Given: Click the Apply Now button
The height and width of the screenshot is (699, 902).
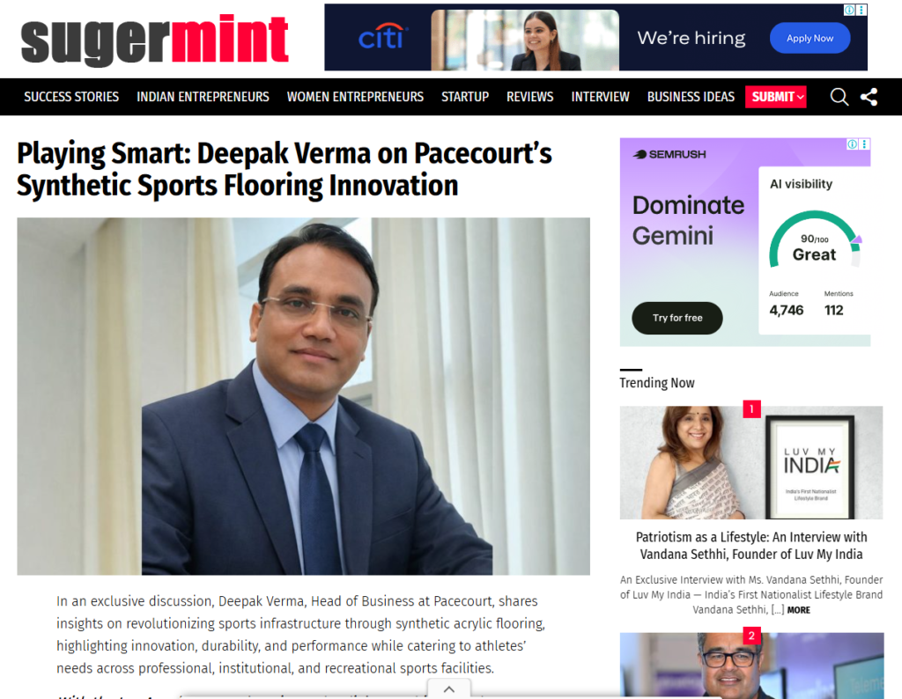Looking at the screenshot, I should tap(810, 38).
